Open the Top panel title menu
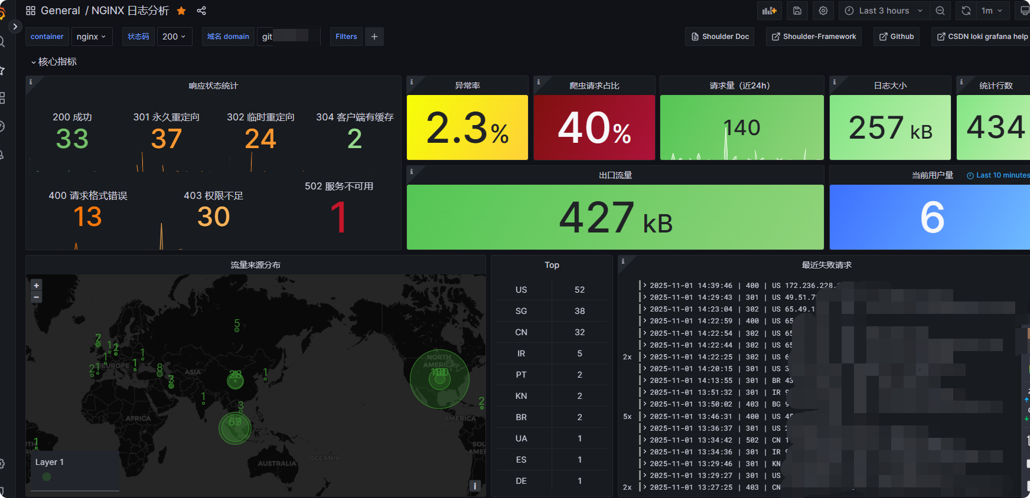 point(552,265)
